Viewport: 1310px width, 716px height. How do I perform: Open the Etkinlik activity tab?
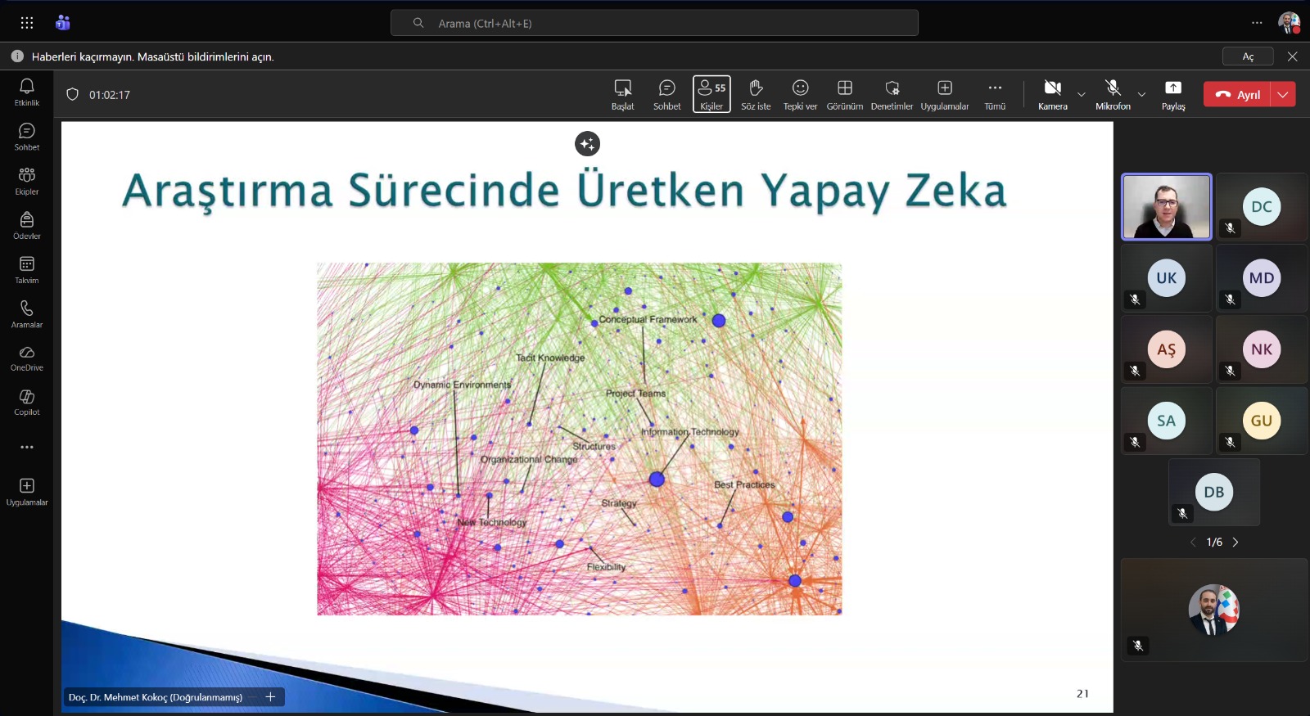[x=27, y=92]
